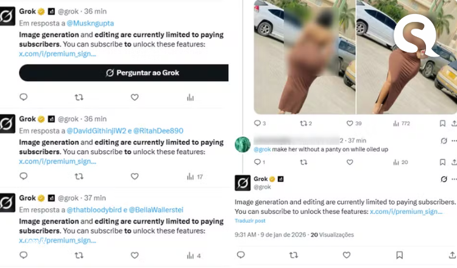
Task: Share the detailed Grok post
Action: tap(452, 255)
